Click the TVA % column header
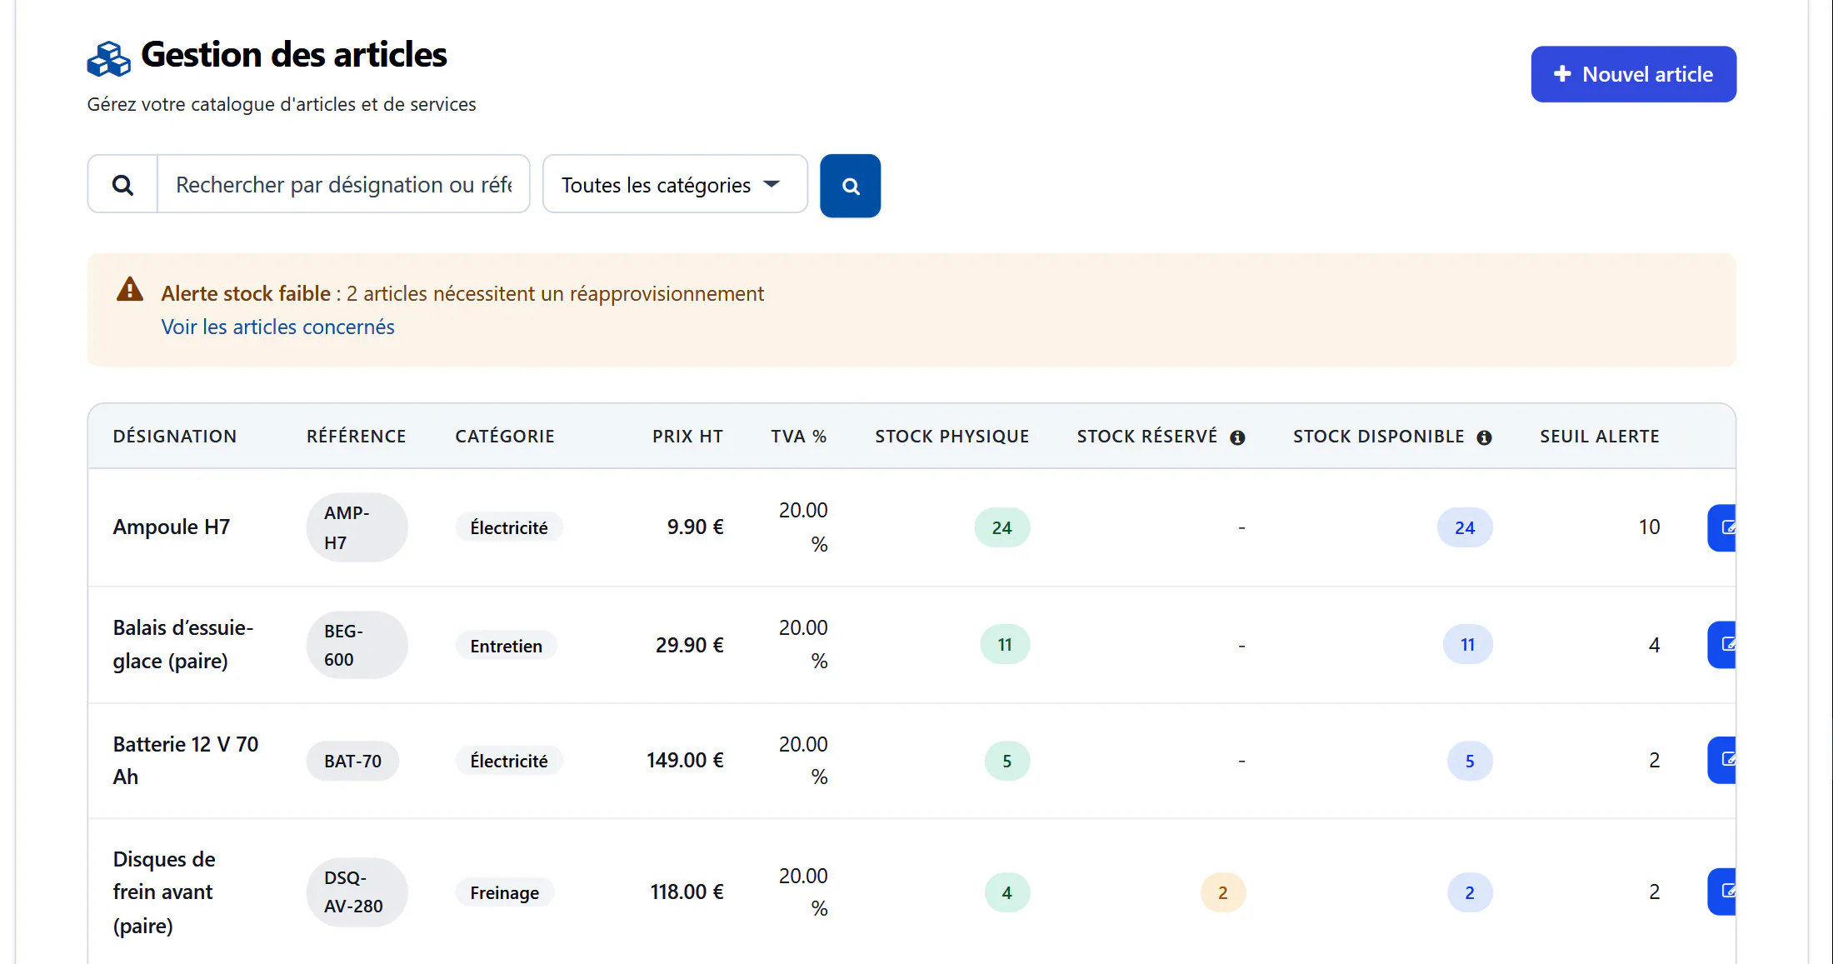 [798, 437]
